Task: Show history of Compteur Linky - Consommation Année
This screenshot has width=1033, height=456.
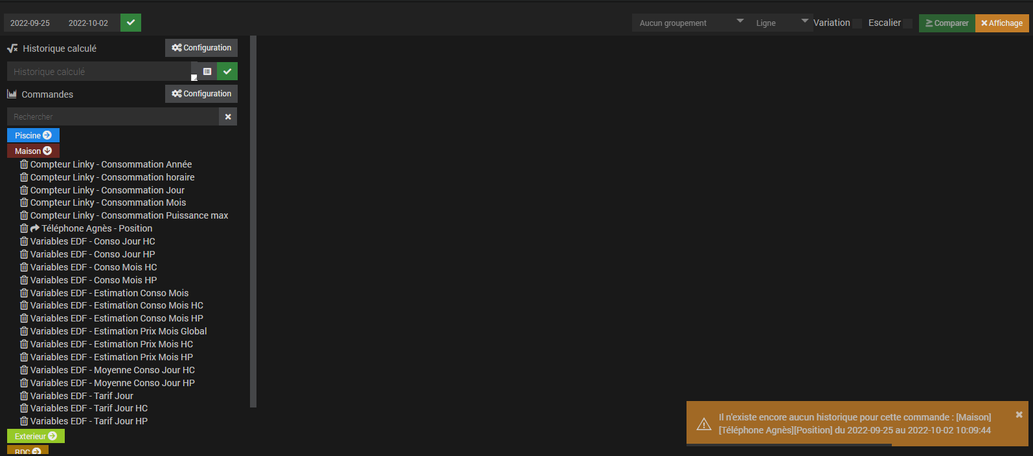Action: coord(111,164)
